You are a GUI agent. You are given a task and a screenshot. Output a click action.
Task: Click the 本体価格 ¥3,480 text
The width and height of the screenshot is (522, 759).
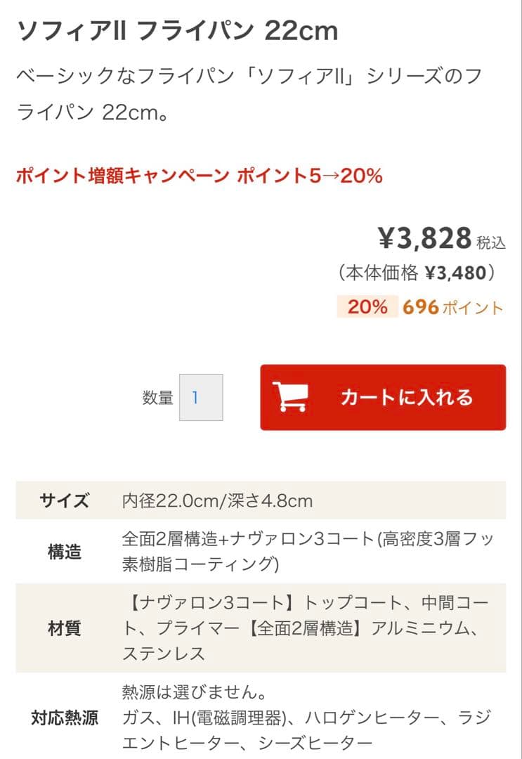[x=416, y=273]
